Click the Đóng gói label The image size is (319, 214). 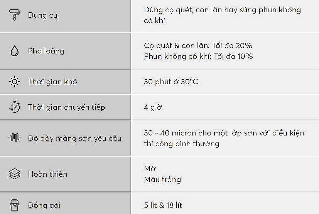click(44, 205)
